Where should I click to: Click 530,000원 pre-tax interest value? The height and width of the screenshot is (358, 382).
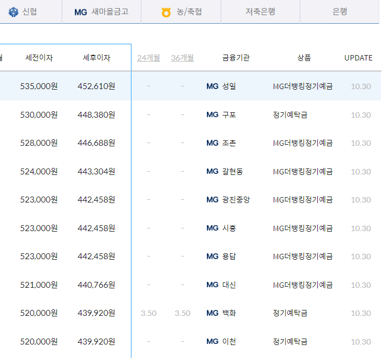pyautogui.click(x=39, y=115)
